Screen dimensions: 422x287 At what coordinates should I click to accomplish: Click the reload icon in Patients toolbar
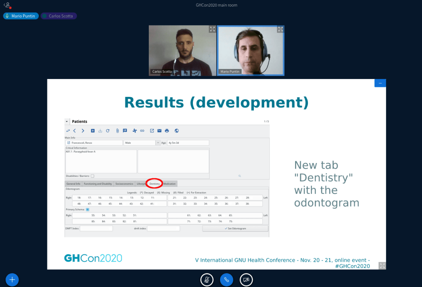(x=108, y=131)
